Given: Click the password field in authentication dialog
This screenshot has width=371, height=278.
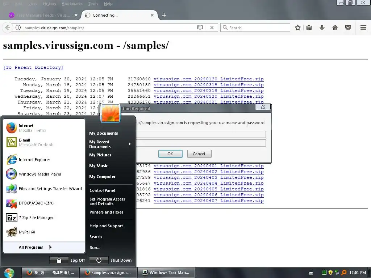Looking at the screenshot, I should pos(201,143).
